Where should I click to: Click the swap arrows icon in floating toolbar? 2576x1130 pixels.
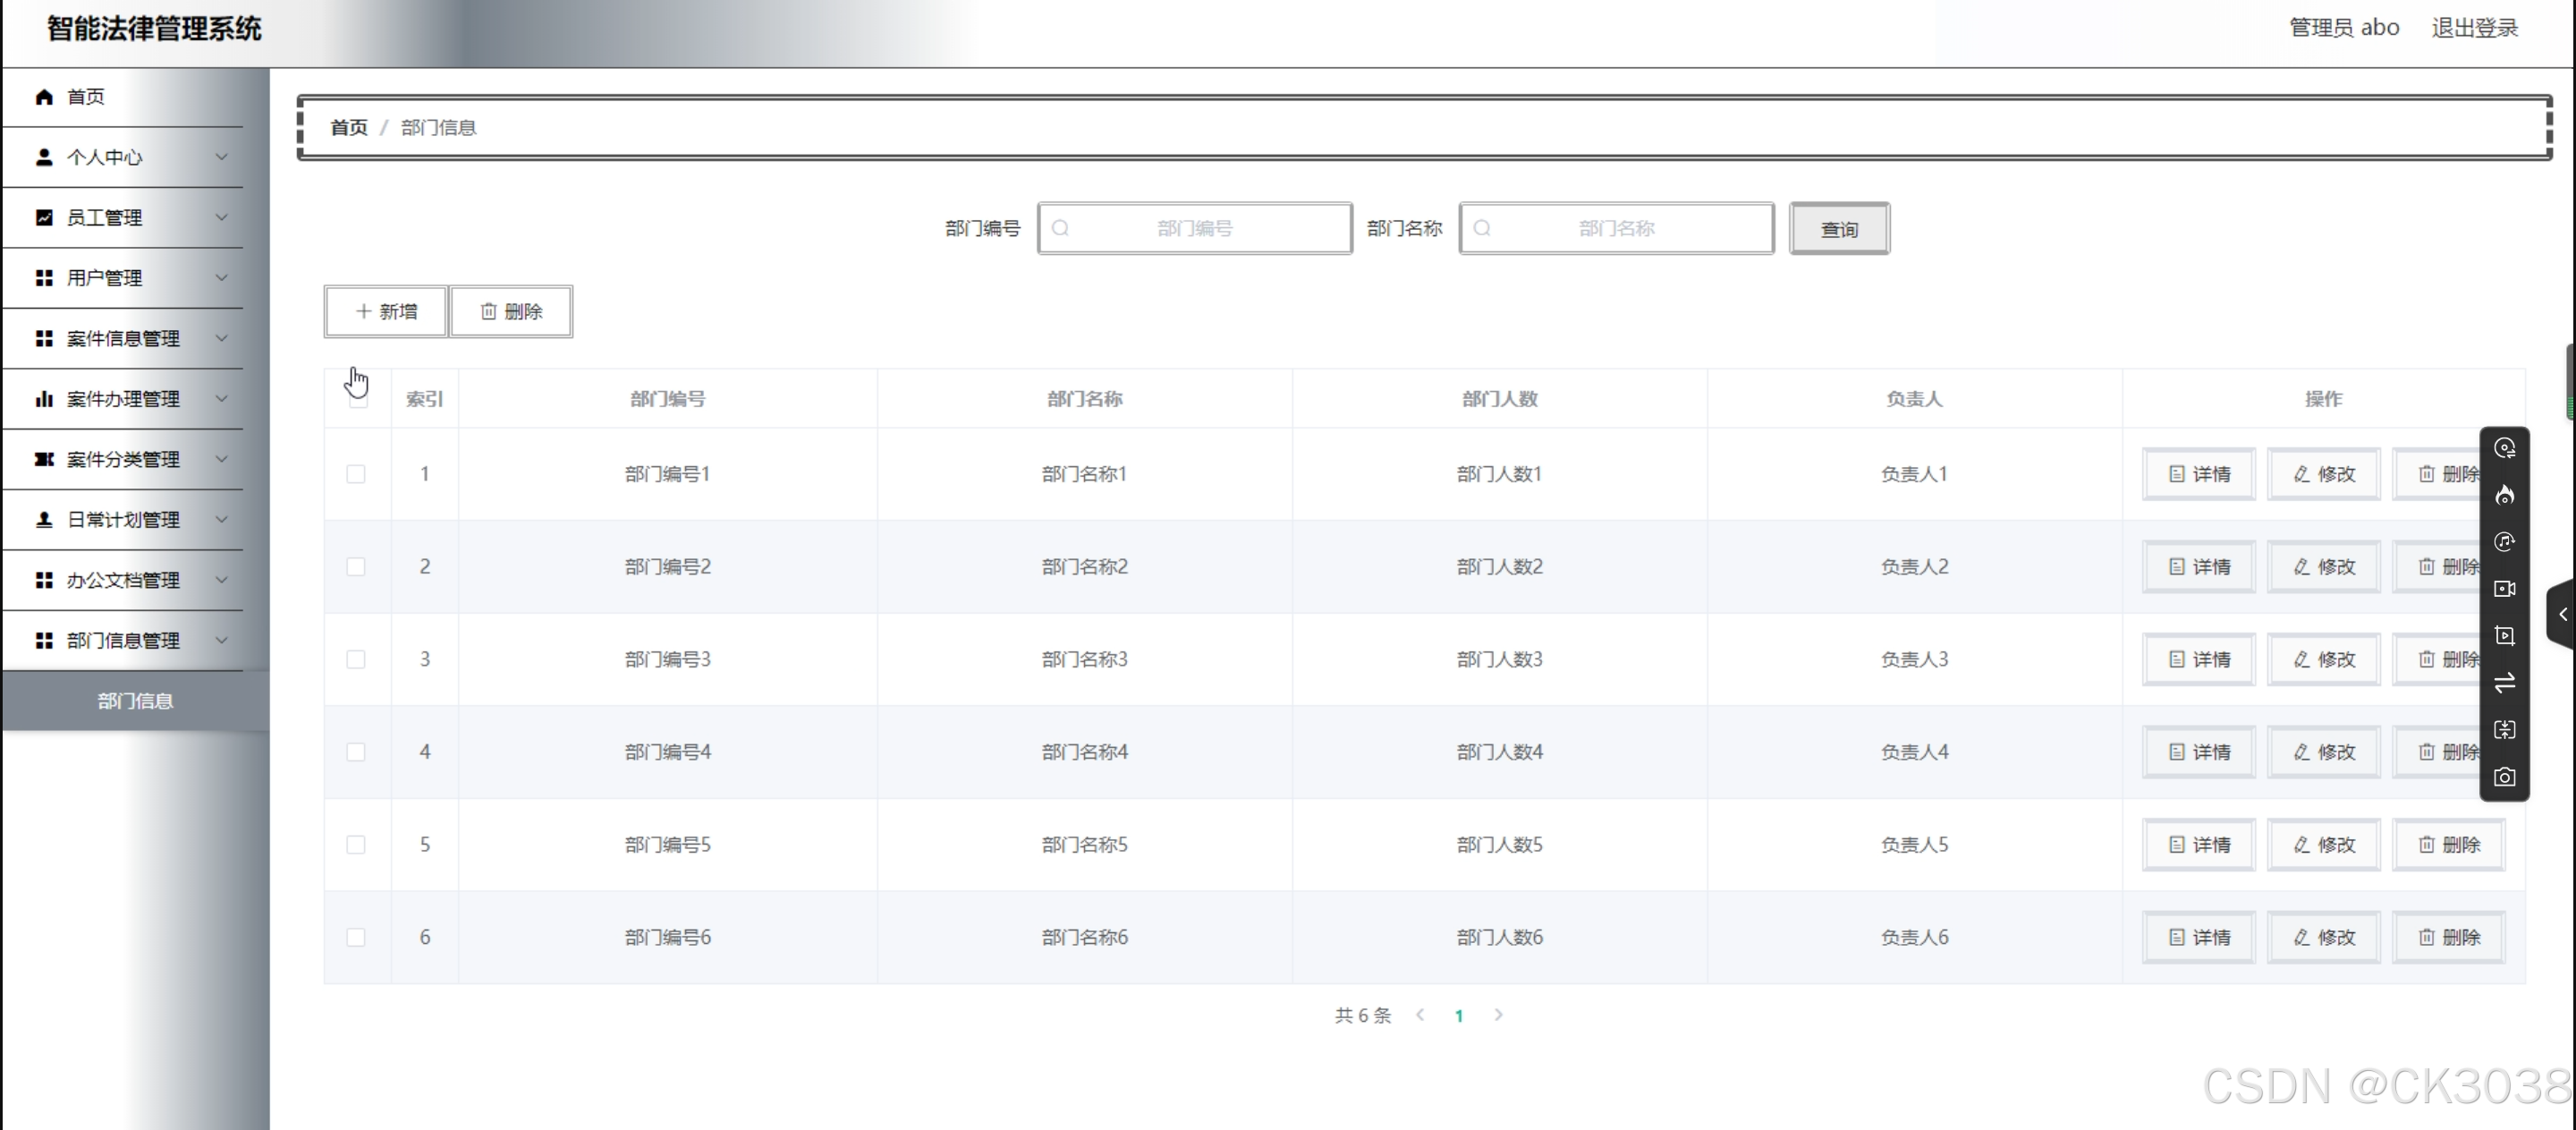click(x=2504, y=683)
